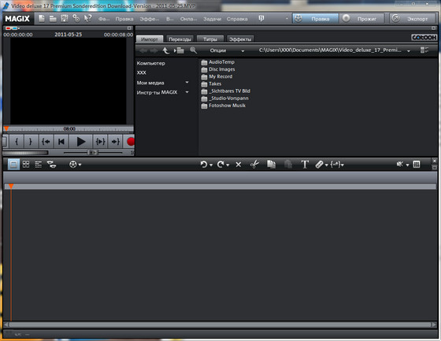441x341 pixels.
Task: Open marker tool dropdown arrow
Action: [x=327, y=165]
